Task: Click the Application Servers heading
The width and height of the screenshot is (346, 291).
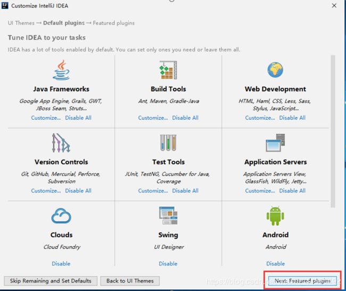Action: click(x=275, y=162)
